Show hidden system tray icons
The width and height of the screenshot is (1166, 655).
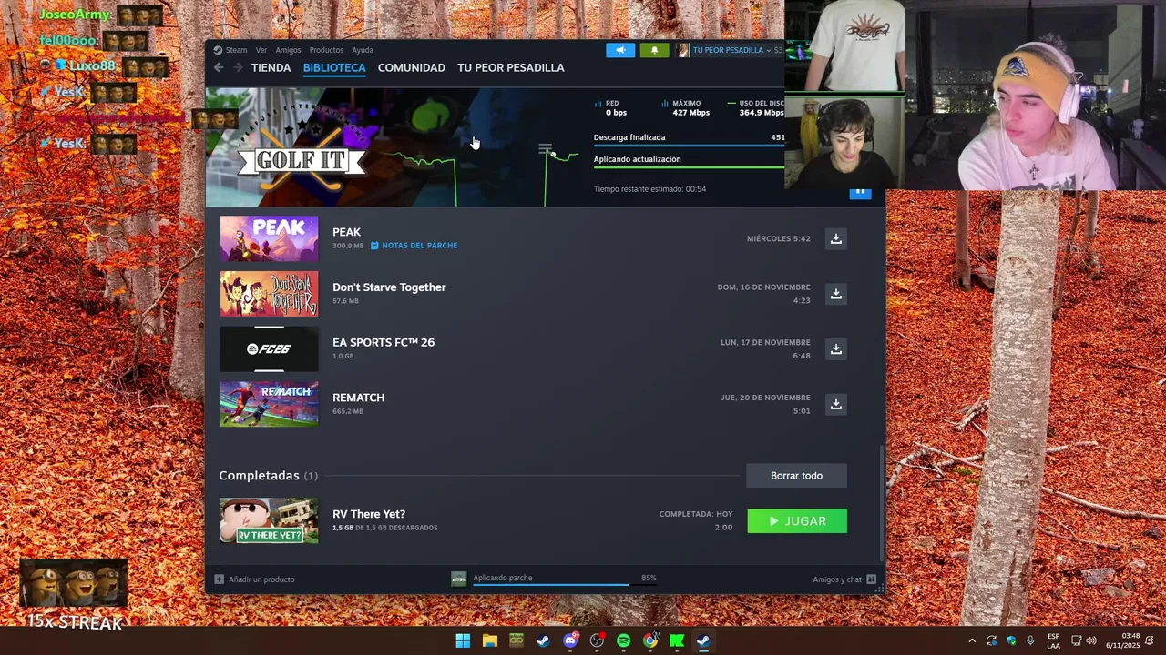pyautogui.click(x=972, y=640)
